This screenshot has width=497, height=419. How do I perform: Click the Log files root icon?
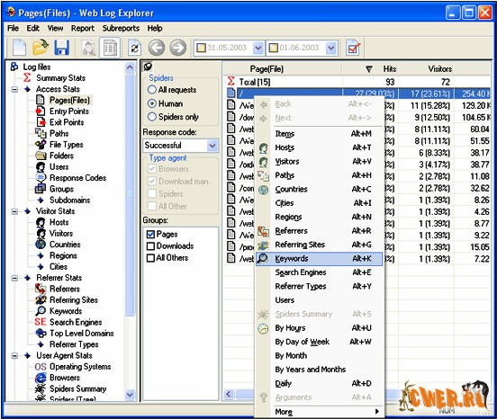pyautogui.click(x=14, y=67)
